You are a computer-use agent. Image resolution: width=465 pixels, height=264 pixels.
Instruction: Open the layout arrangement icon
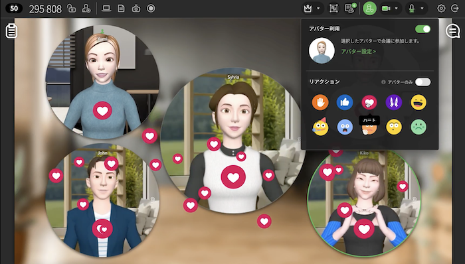(x=333, y=9)
